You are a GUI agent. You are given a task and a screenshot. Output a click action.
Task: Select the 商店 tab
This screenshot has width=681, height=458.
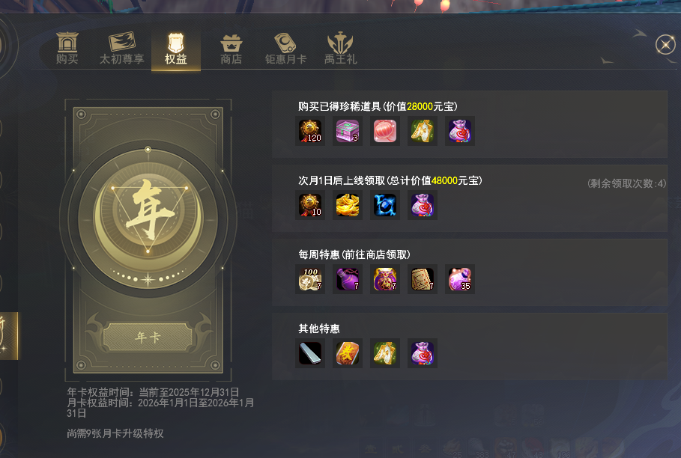tap(231, 49)
